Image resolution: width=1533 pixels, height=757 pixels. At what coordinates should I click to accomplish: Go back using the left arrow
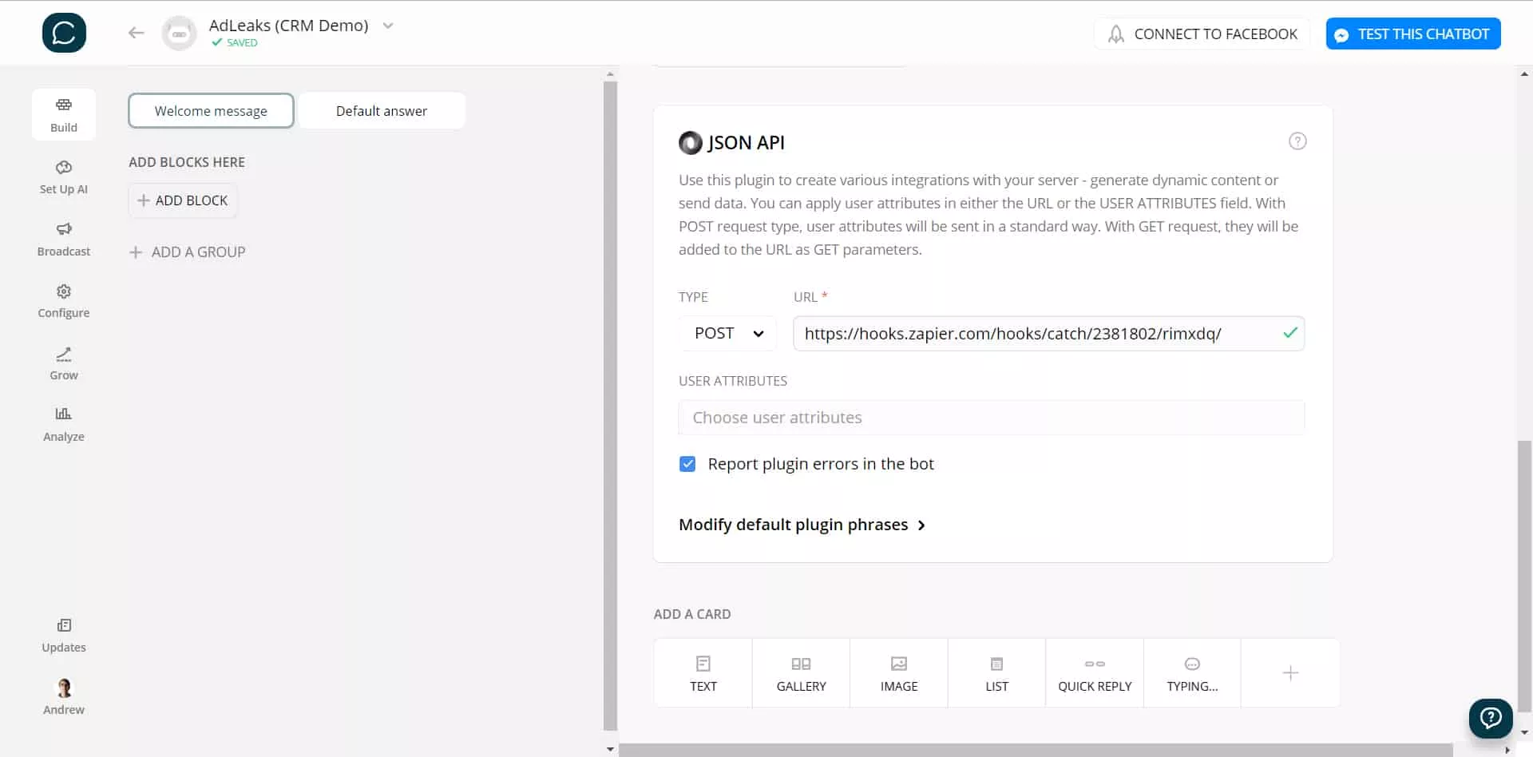tap(136, 33)
